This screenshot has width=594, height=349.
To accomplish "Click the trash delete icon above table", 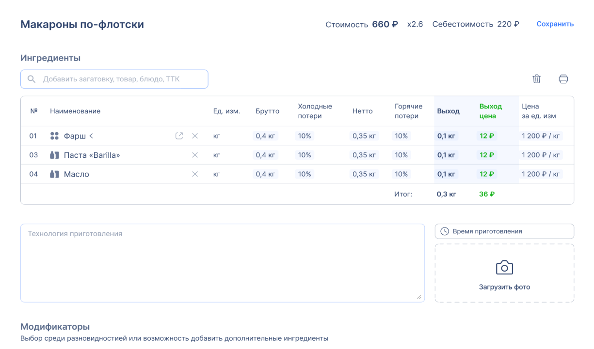I will click(536, 79).
